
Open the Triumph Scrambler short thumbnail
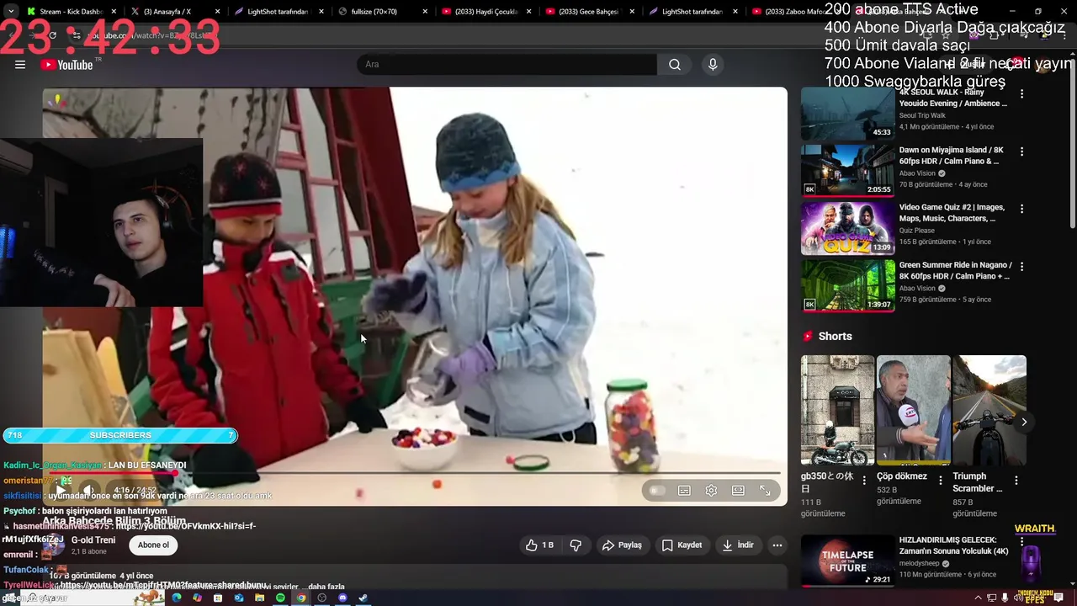[989, 410]
